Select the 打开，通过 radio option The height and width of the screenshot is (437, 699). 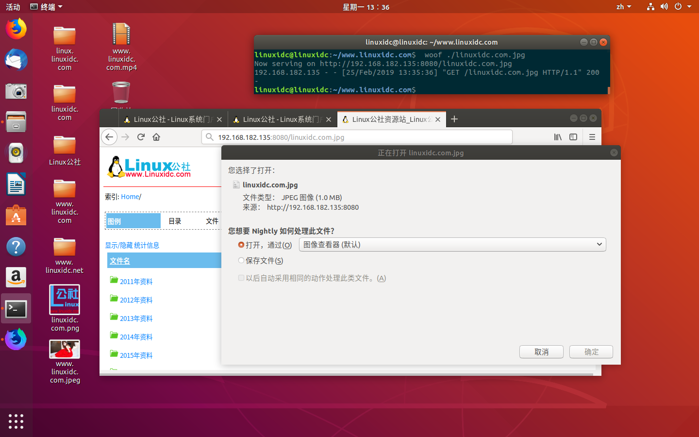point(241,245)
